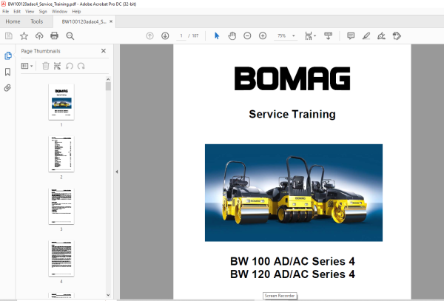Open the Attachments paperclip pane

click(7, 88)
